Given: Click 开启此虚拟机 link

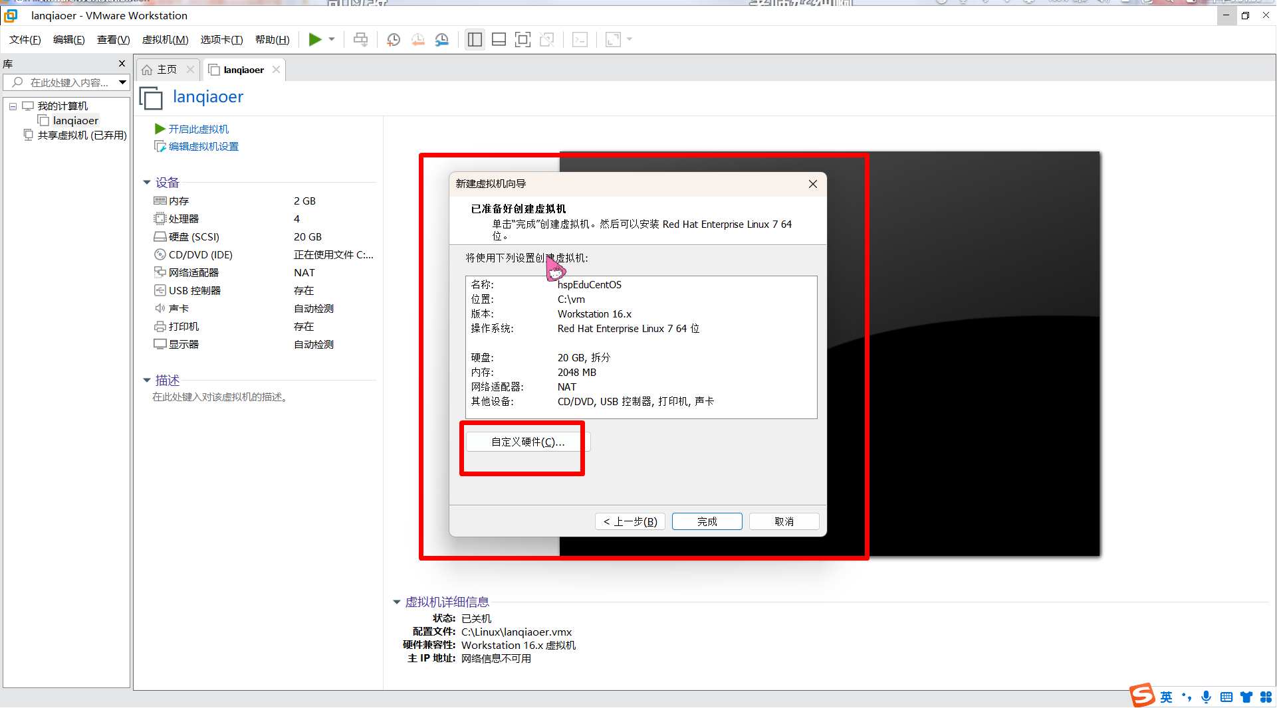Looking at the screenshot, I should click(198, 130).
